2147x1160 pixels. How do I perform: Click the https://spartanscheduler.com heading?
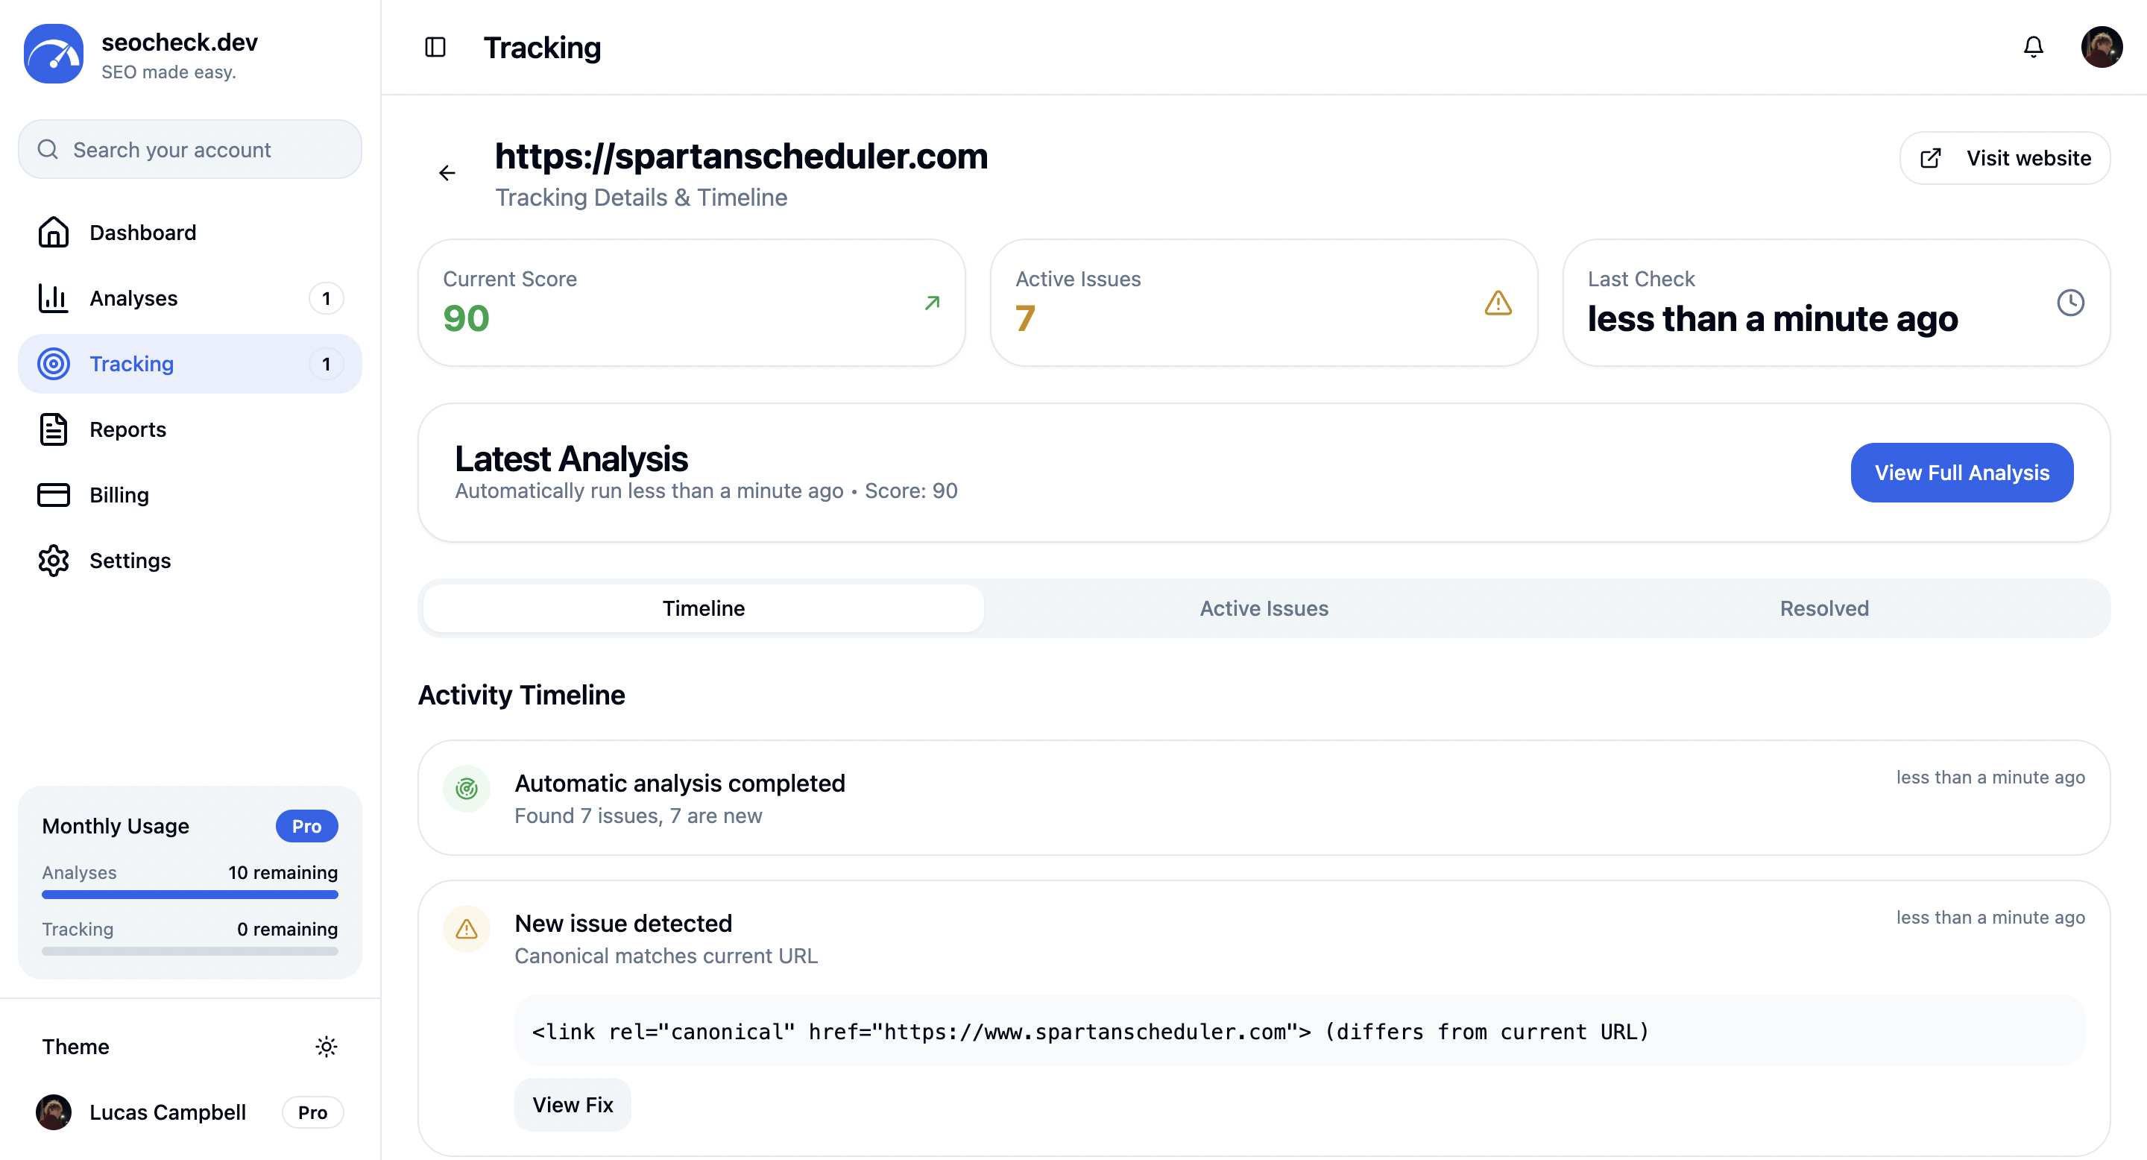coord(741,156)
